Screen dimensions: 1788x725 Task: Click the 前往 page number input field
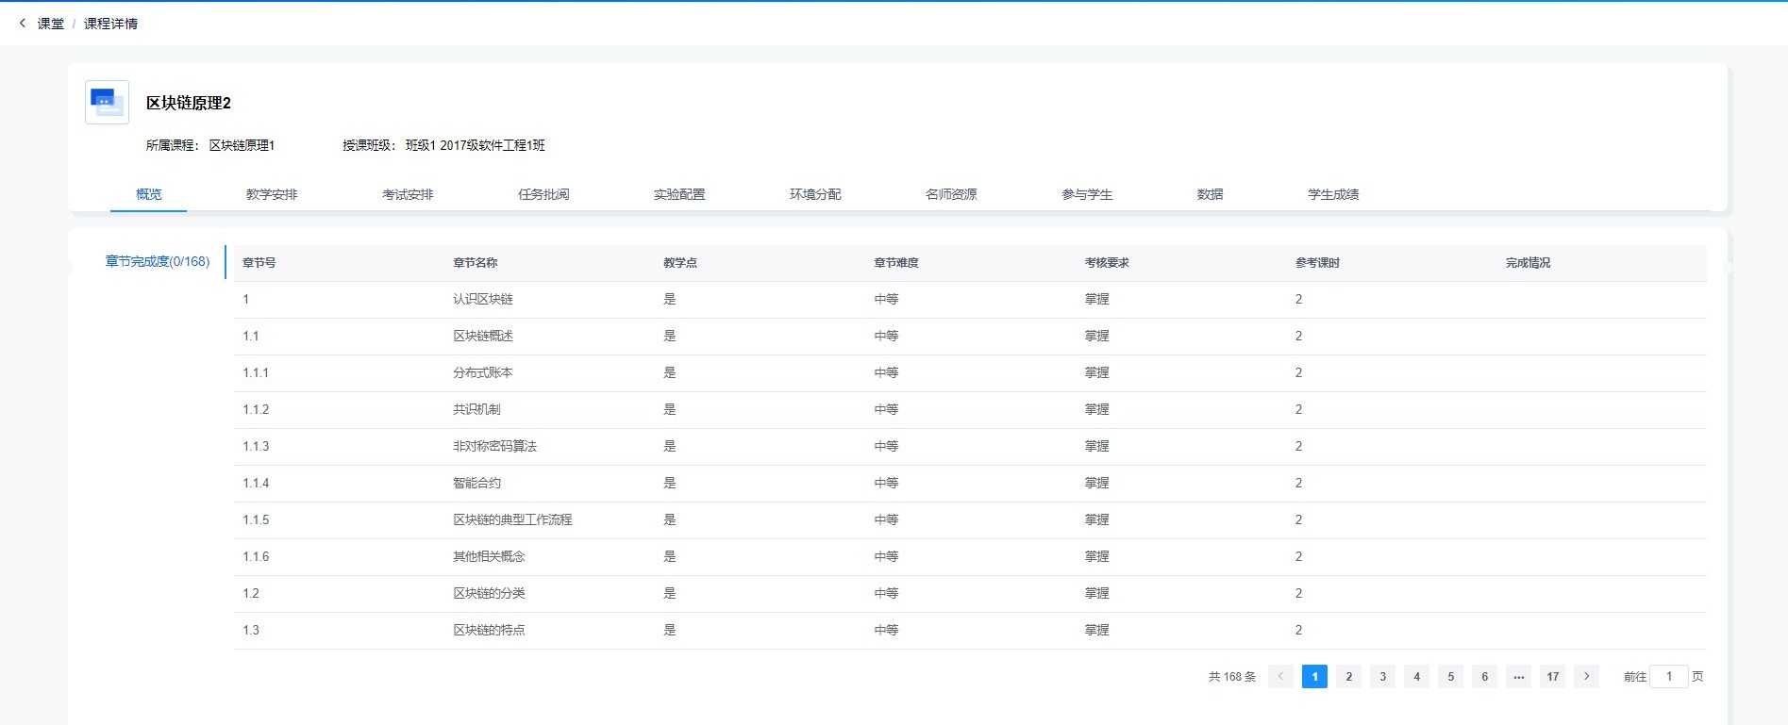1668,676
